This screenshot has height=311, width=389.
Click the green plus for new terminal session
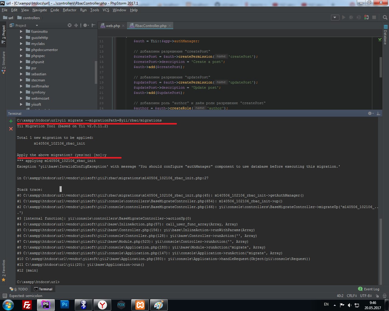(11, 121)
